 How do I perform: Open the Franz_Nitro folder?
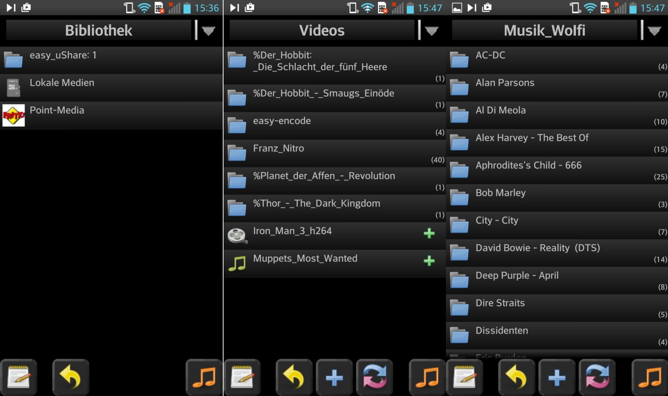coord(335,153)
